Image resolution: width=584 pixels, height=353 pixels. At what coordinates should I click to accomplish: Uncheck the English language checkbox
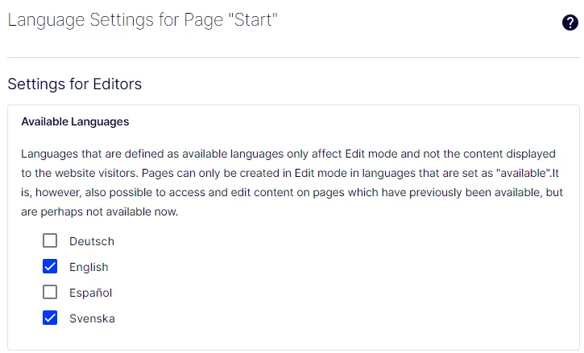(50, 266)
